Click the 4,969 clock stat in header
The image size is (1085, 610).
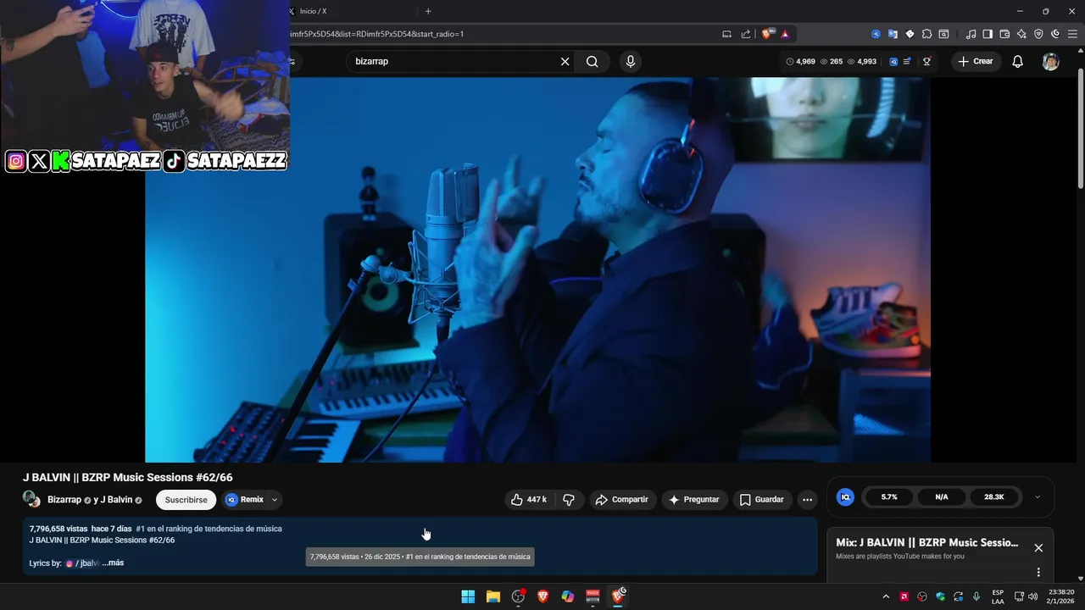pos(800,61)
